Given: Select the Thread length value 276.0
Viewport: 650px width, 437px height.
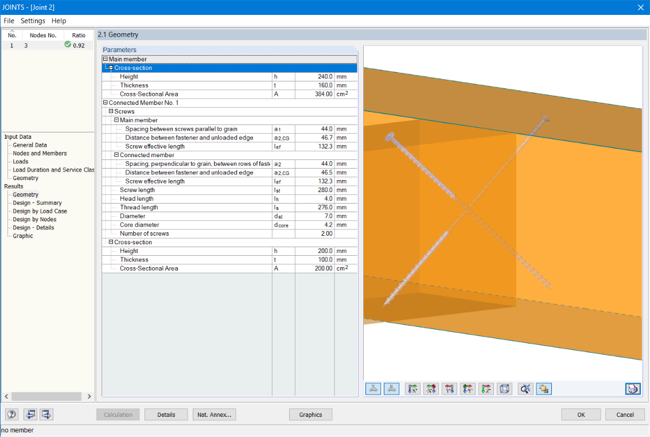Looking at the screenshot, I should (x=314, y=207).
